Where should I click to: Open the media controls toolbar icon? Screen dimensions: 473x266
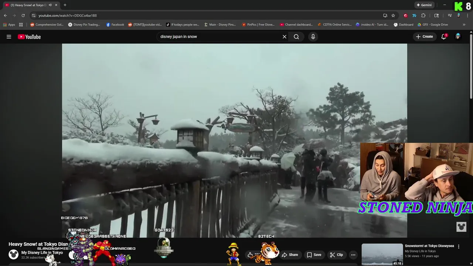click(x=450, y=16)
